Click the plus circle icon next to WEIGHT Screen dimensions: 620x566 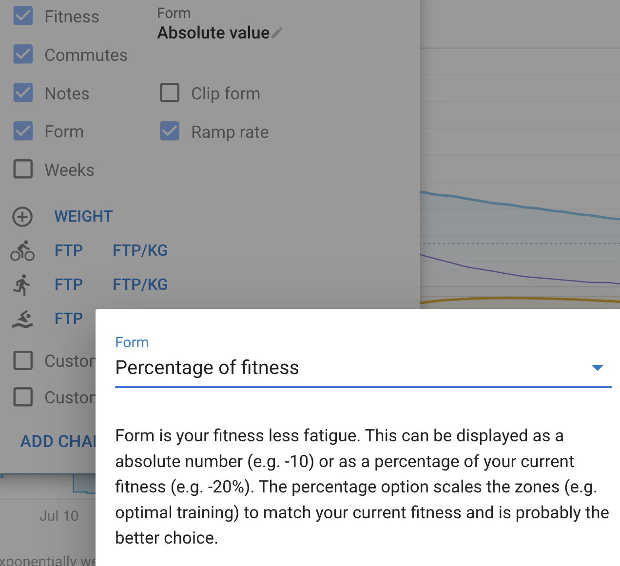coord(22,217)
